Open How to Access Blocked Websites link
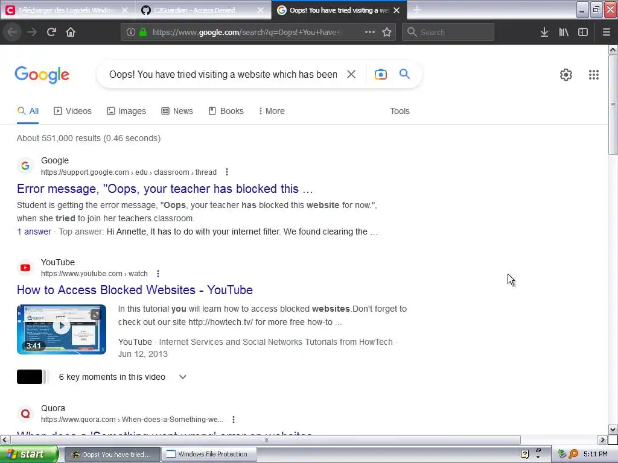This screenshot has width=618, height=463. pos(135,290)
